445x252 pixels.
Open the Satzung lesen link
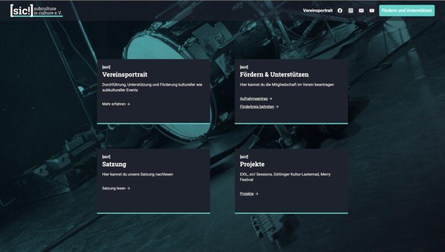coord(114,188)
